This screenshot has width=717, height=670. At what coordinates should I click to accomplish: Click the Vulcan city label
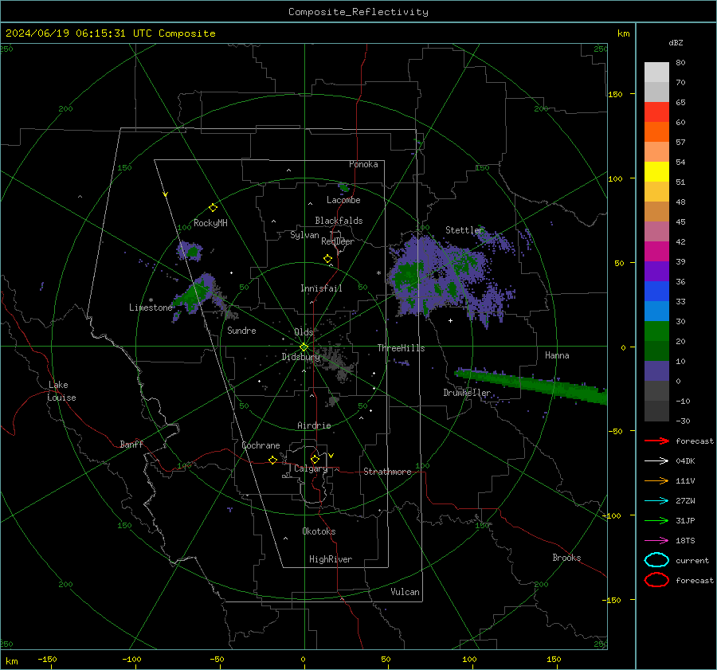click(405, 592)
